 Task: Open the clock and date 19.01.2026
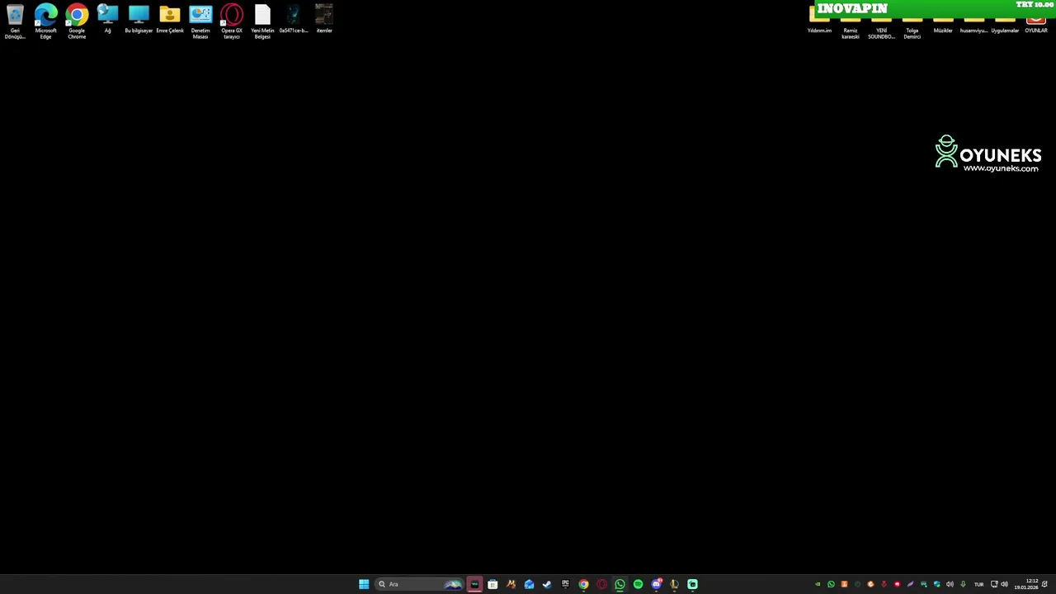[x=1026, y=584]
